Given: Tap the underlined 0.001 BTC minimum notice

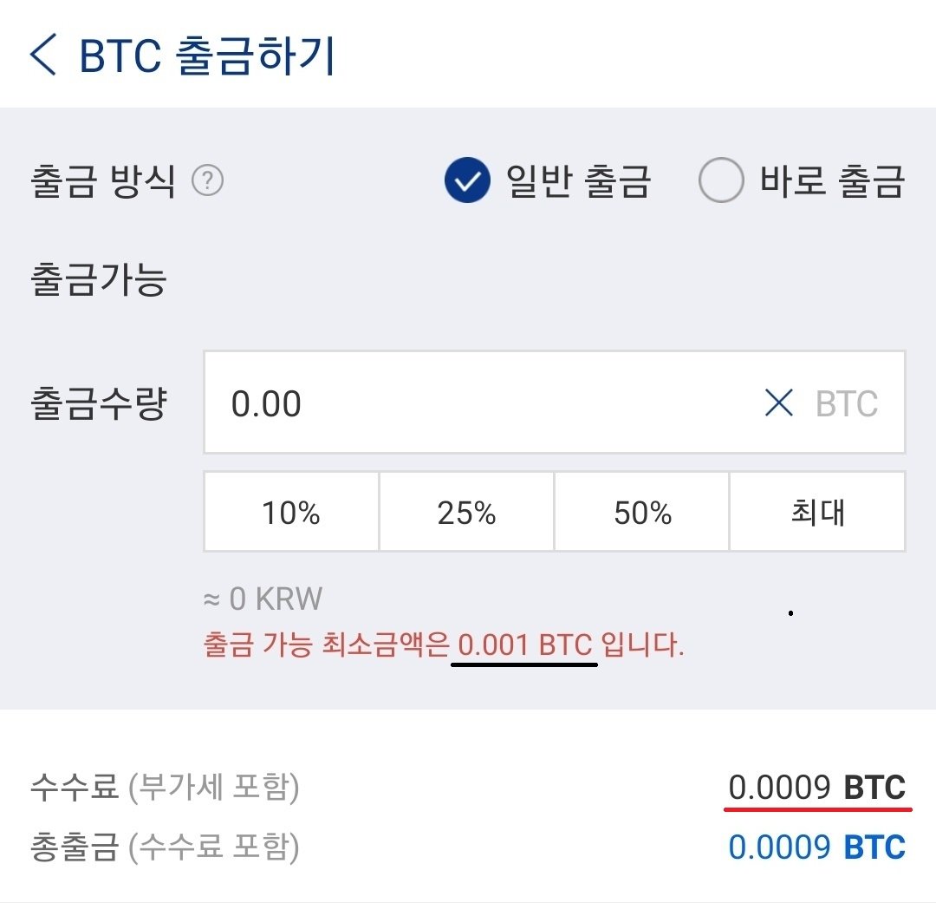Looking at the screenshot, I should [x=525, y=646].
